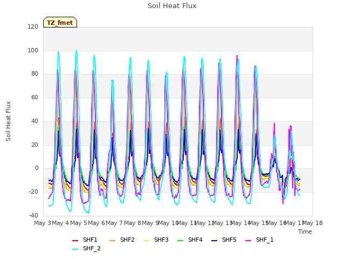
Task: Click the 'May 4' x-axis date
Action: point(60,223)
